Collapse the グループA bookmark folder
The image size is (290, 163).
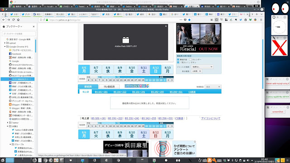pyautogui.click(x=10, y=144)
